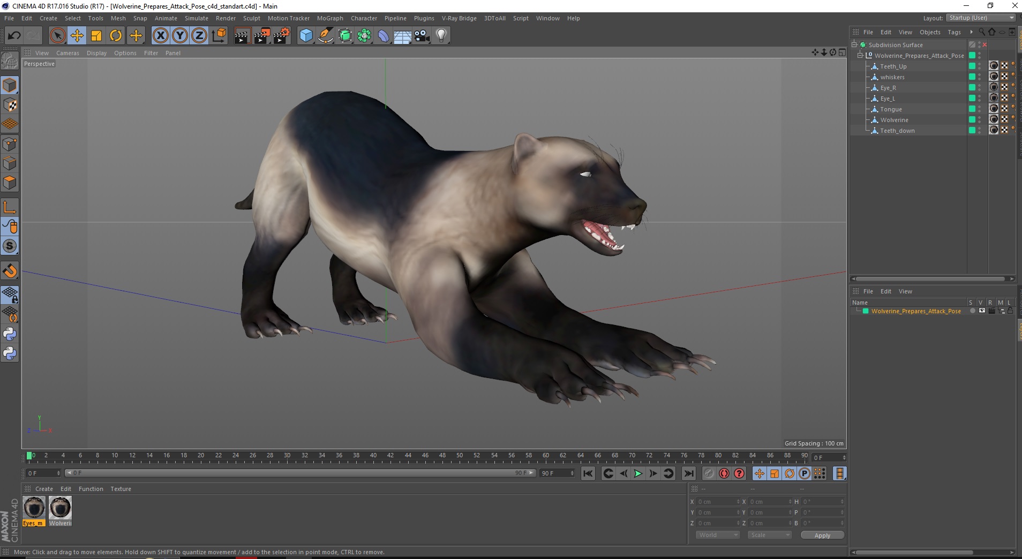The image size is (1022, 559).
Task: Open the MoGraph array generator icon
Action: [x=364, y=36]
